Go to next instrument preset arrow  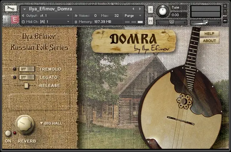pyautogui.click(x=140, y=9)
